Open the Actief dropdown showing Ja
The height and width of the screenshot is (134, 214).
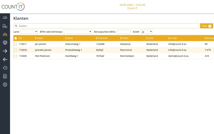(x=147, y=32)
